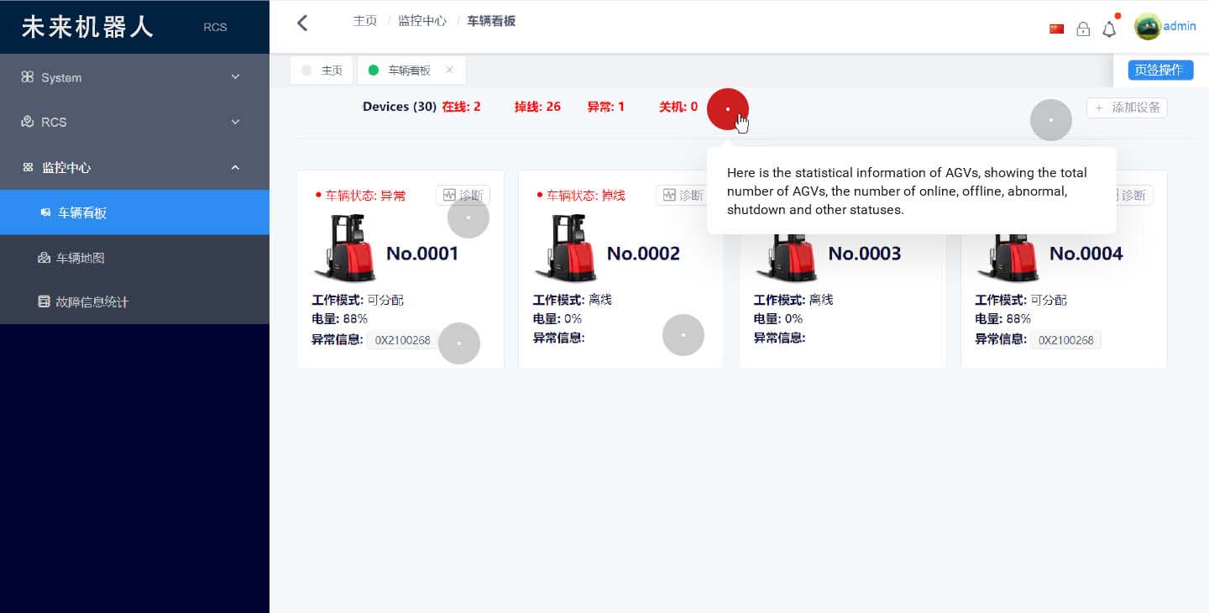The image size is (1209, 613).
Task: Click the 掉线: 26 status count
Action: click(x=537, y=107)
